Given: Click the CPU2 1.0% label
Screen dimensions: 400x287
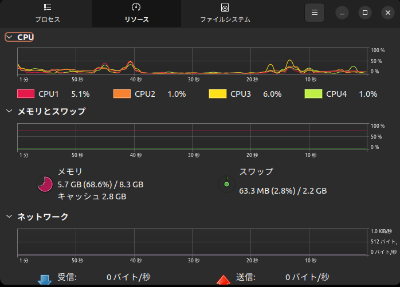Looking at the screenshot, I should (x=160, y=94).
